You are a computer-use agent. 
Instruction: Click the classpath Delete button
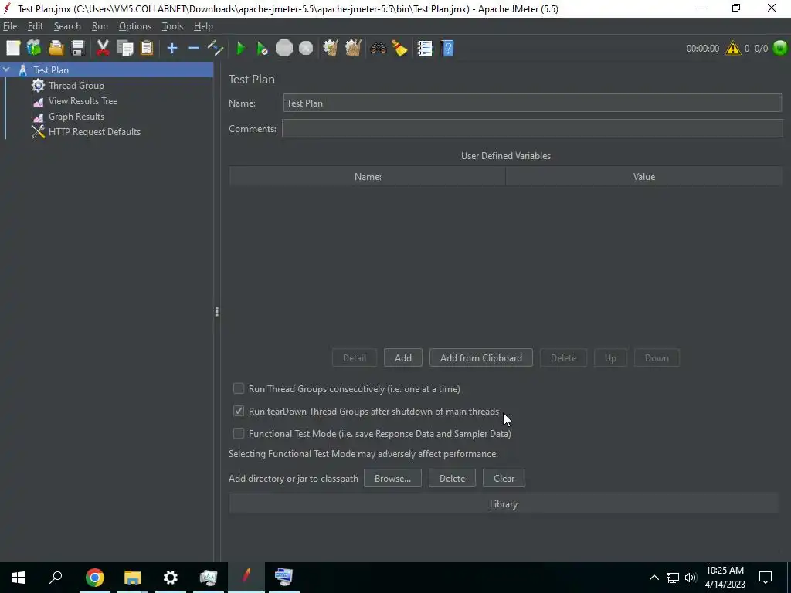pyautogui.click(x=452, y=478)
